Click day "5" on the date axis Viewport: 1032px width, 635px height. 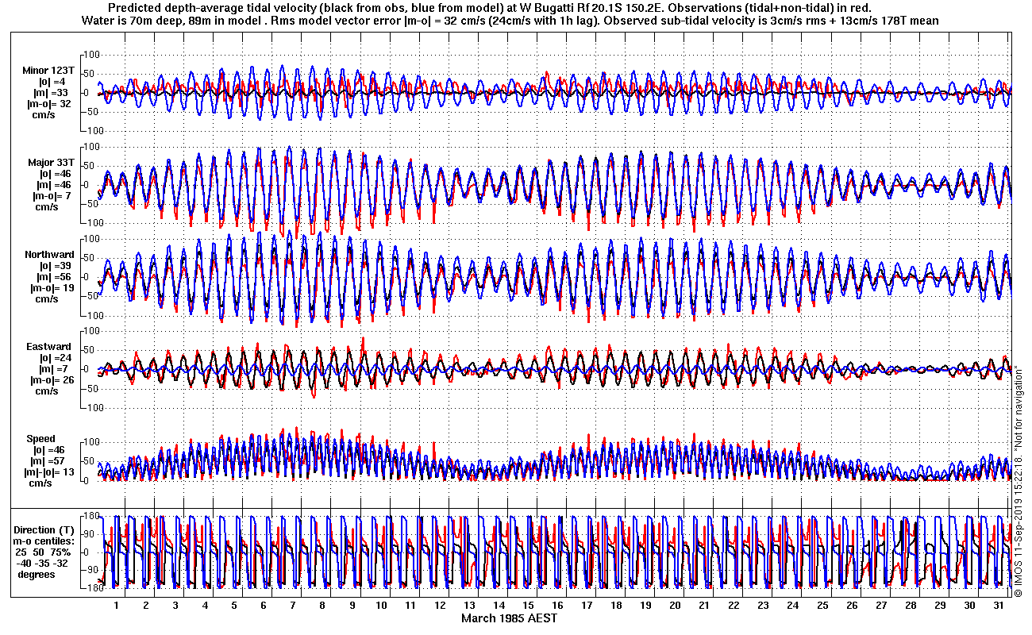coord(233,606)
